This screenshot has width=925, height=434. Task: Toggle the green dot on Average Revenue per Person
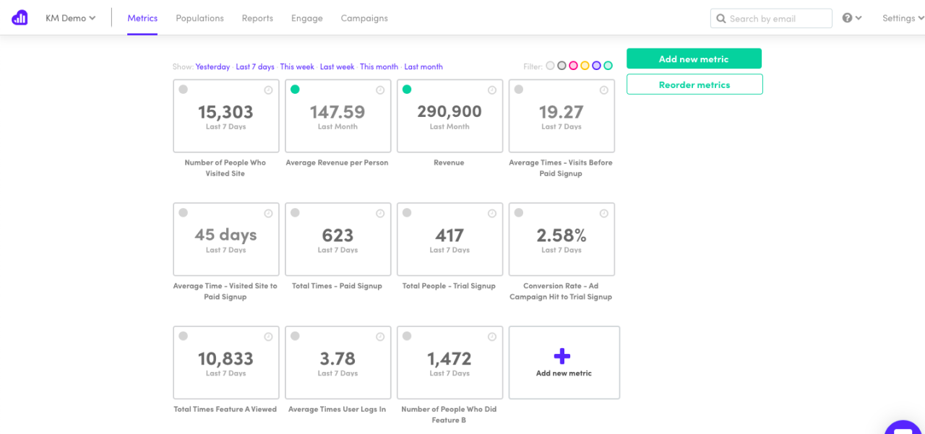coord(295,90)
